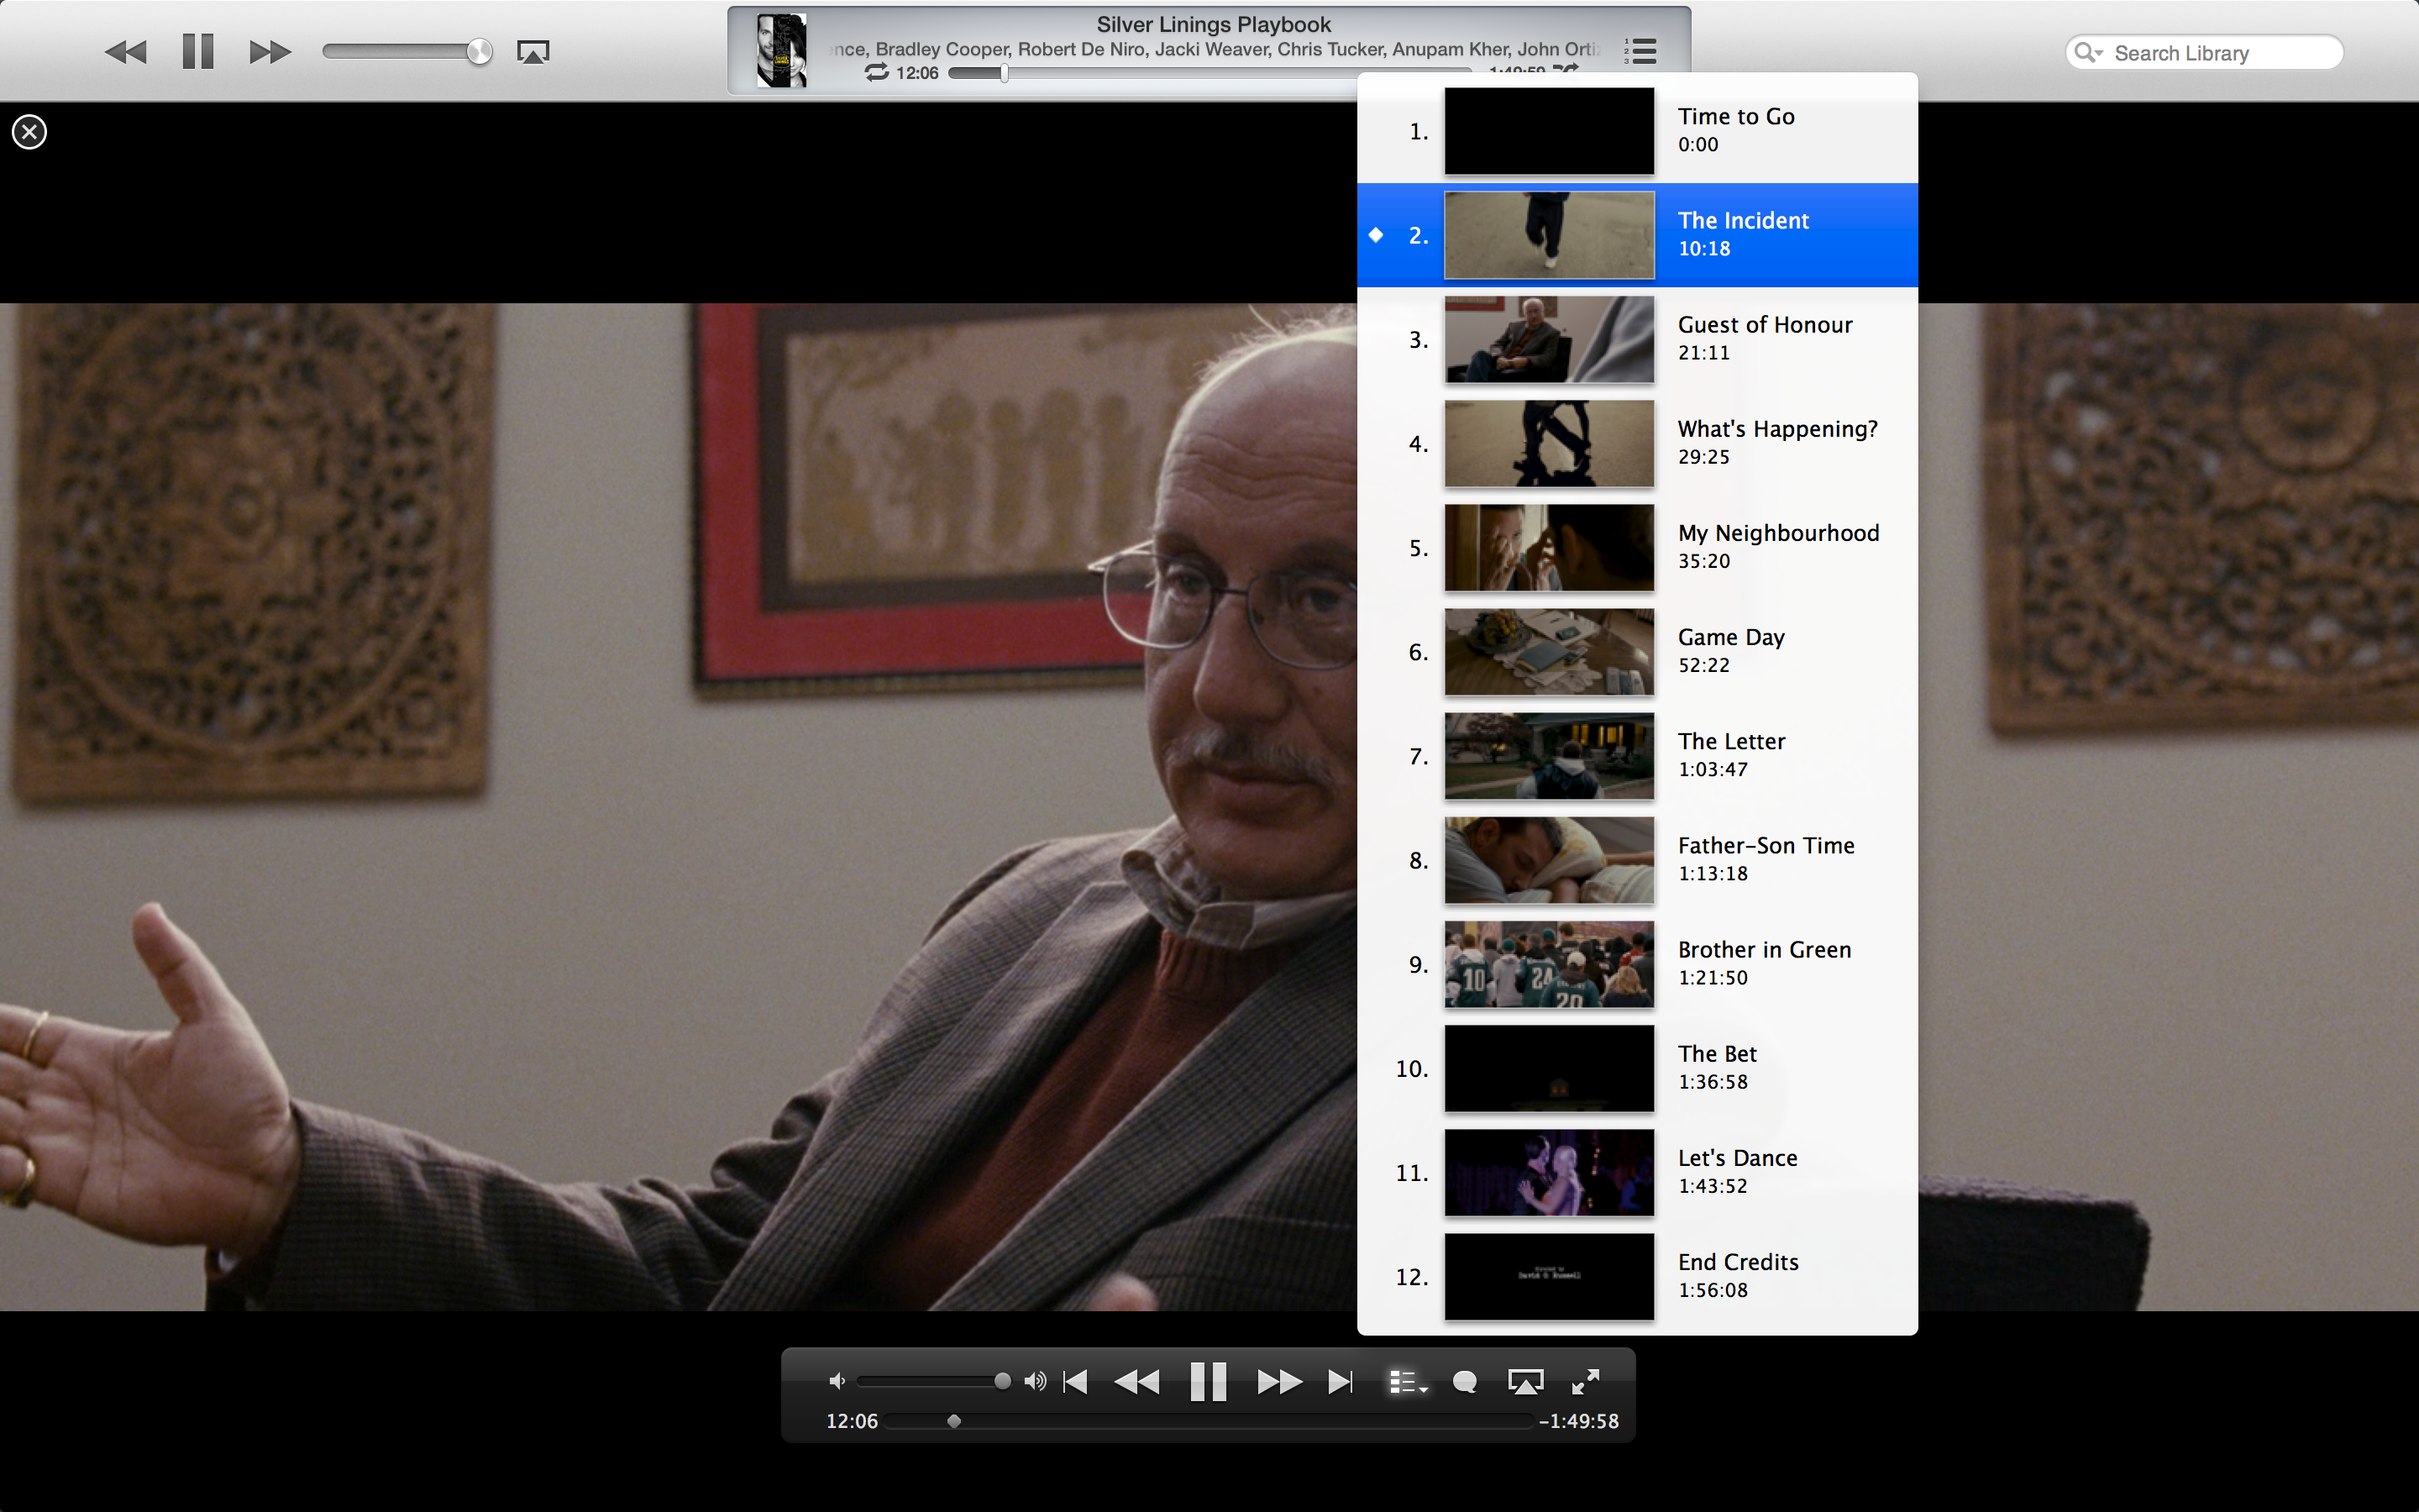2419x1512 pixels.
Task: Close the video with the X button
Action: point(29,132)
